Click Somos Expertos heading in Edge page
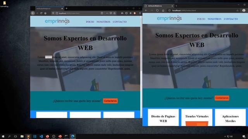Image resolution: width=248 pixels, height=139 pixels. 197,40
